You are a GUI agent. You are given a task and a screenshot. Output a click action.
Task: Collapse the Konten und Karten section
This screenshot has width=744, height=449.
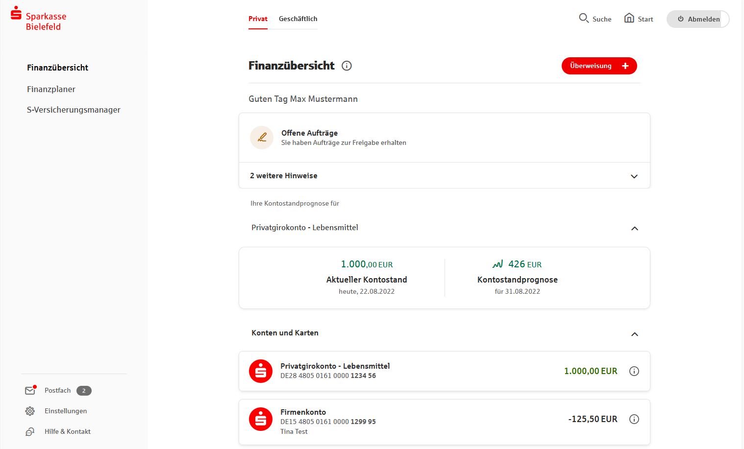tap(635, 334)
